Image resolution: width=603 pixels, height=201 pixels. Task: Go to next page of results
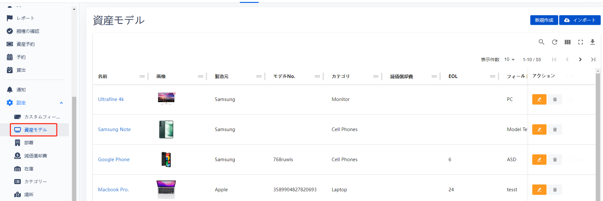[580, 60]
